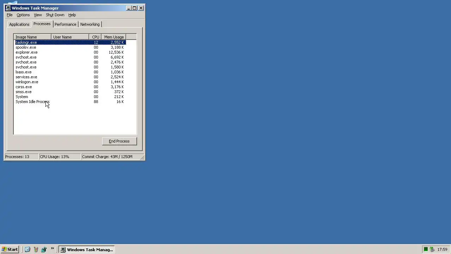This screenshot has width=451, height=254.
Task: Select the csrss.exe process
Action: [70, 87]
